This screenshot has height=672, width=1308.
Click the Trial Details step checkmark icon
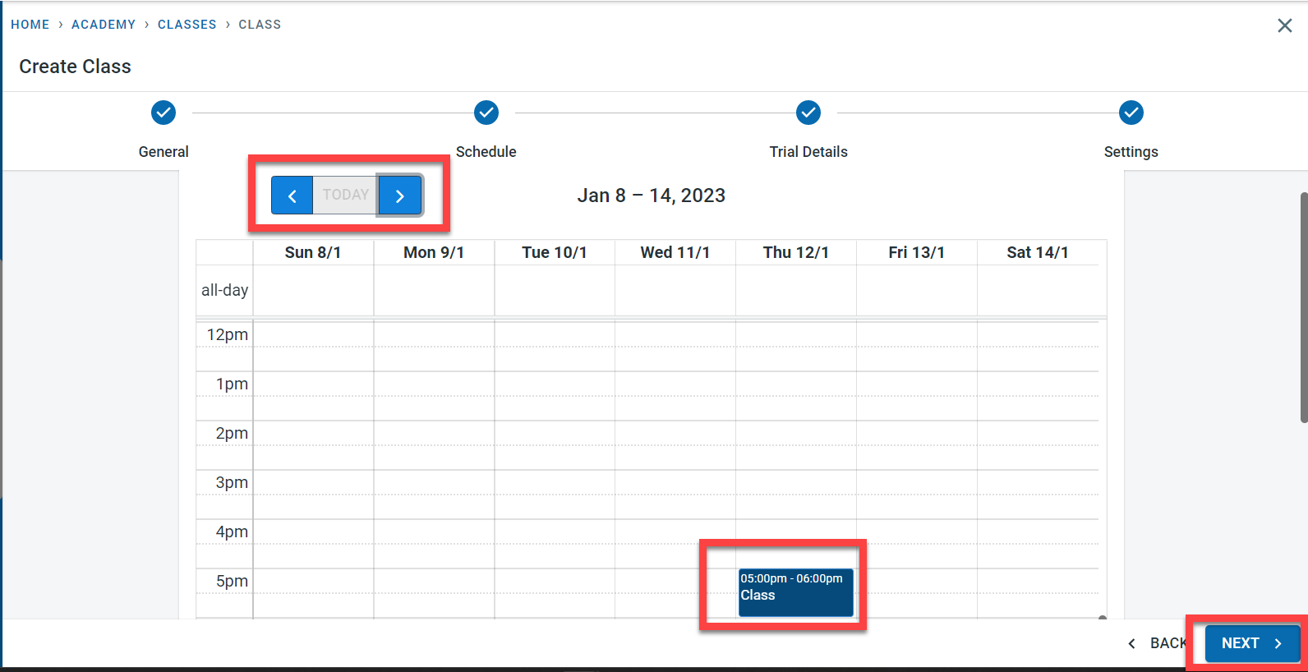click(808, 113)
